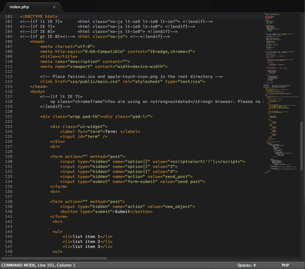Click the <!--[if IE 8]> conditional line
Screen dimensions: 305x269
point(99,31)
